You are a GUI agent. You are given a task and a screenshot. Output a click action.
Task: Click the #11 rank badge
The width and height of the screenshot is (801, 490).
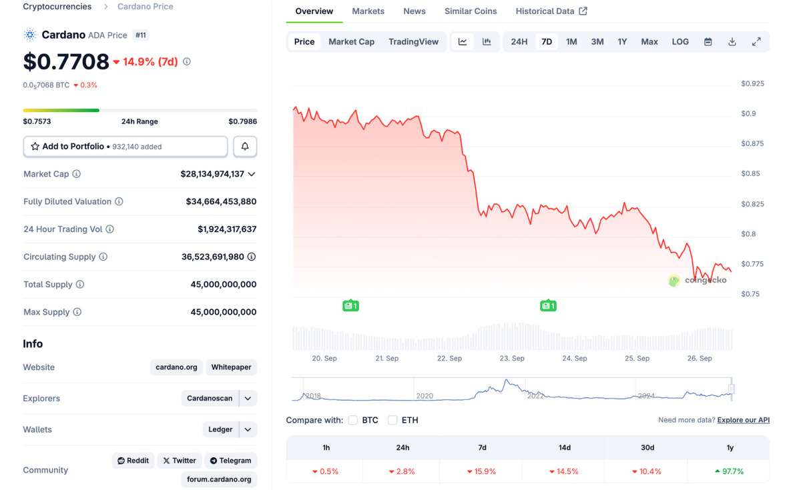click(x=141, y=35)
